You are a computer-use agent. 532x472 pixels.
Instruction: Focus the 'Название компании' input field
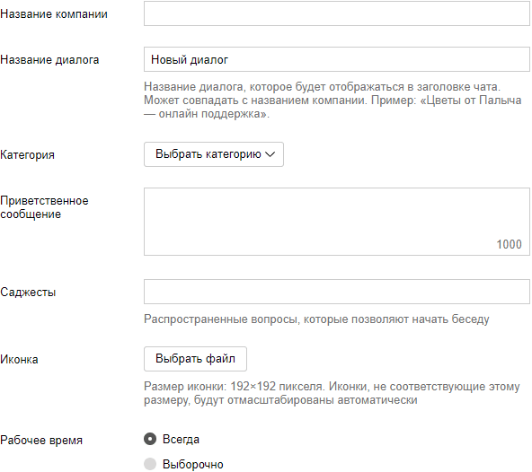(x=337, y=13)
